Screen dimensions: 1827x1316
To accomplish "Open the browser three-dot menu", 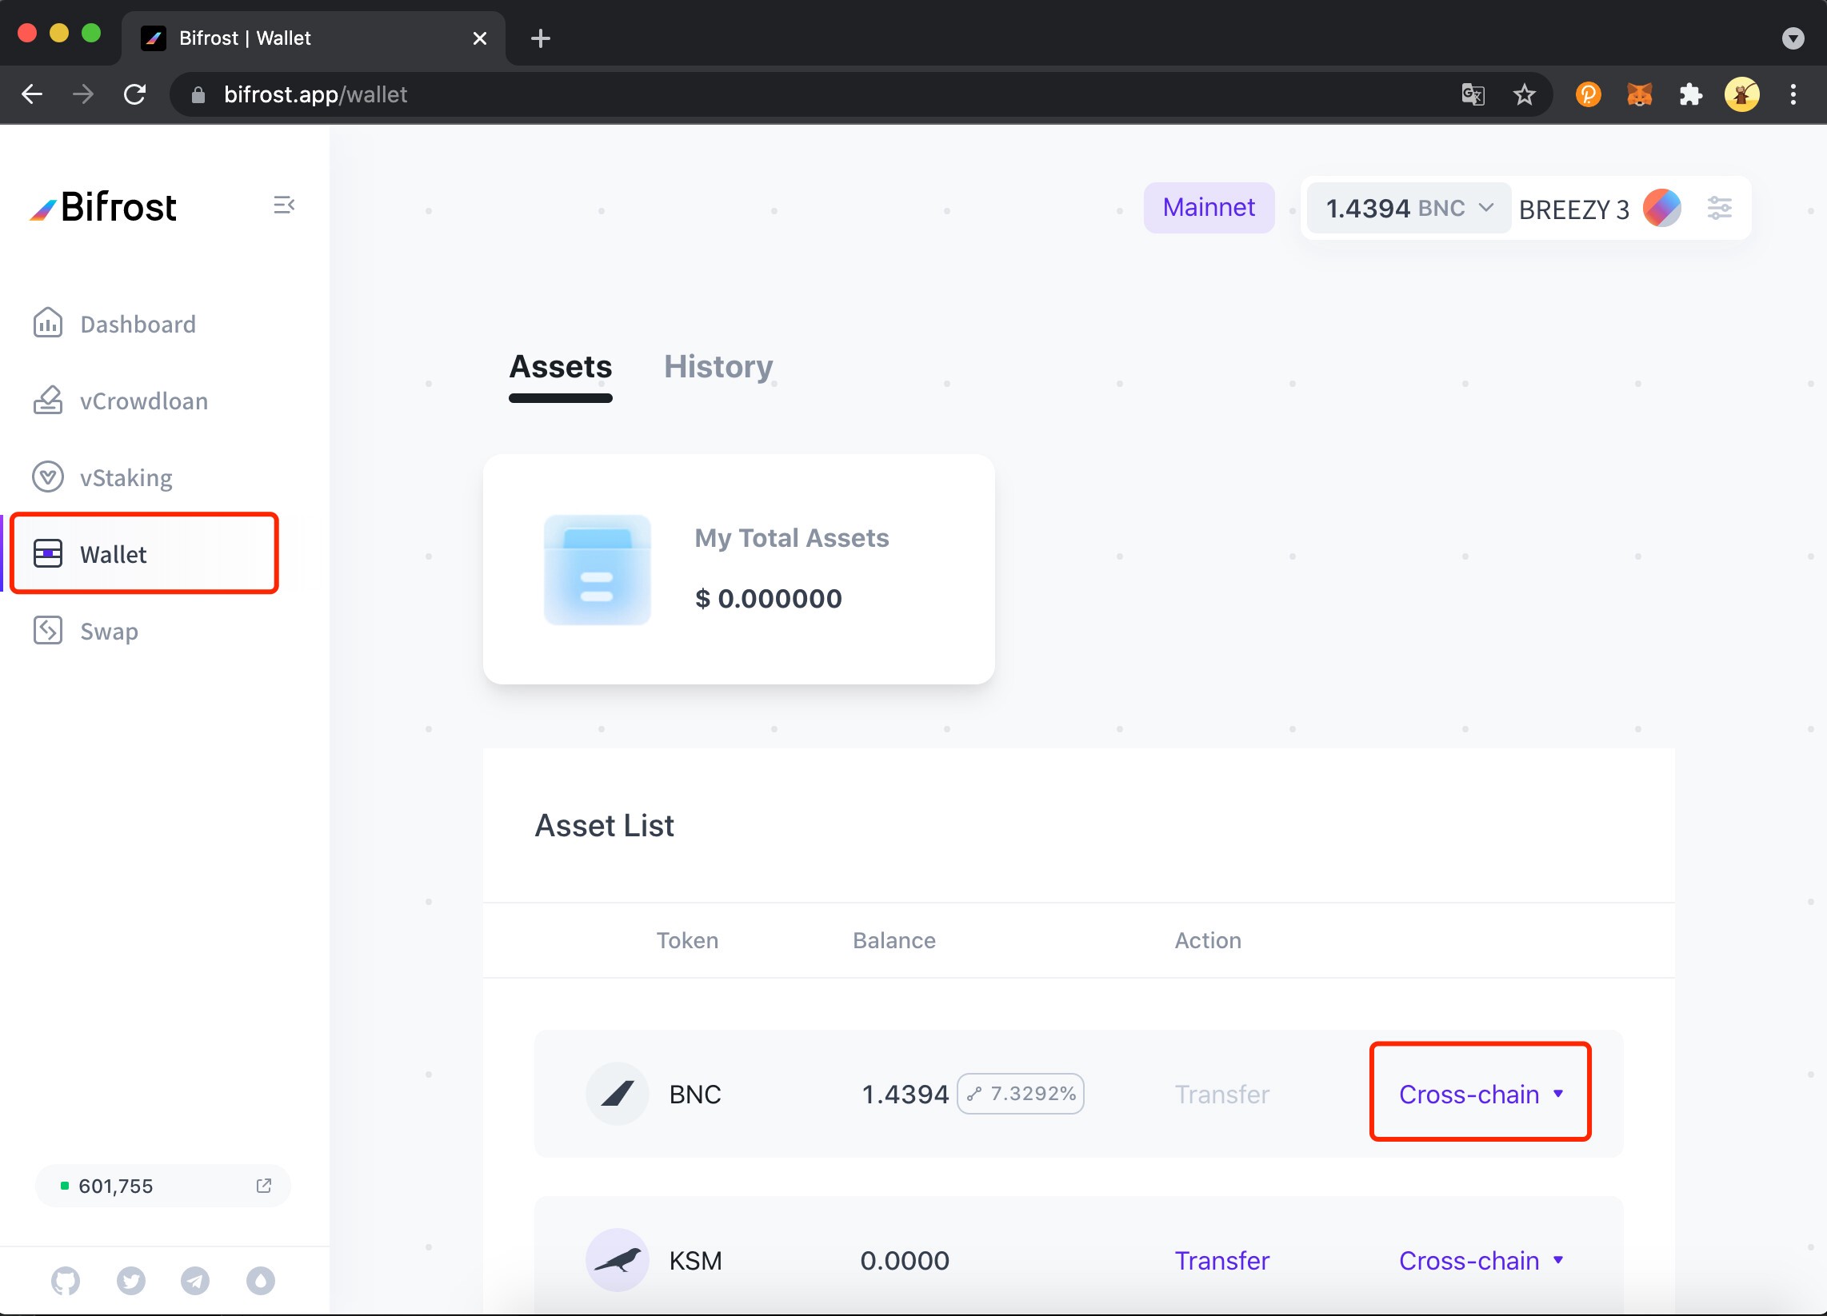I will 1793,94.
